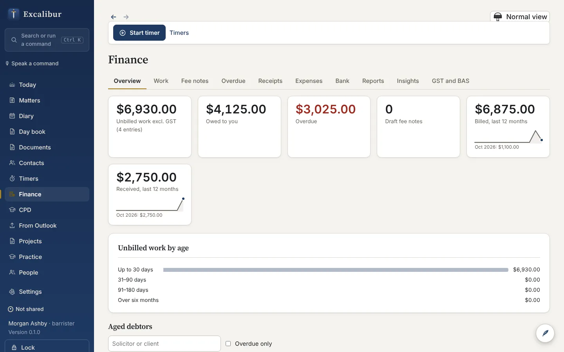
Task: Click the Diary calendar icon
Action: (12, 116)
